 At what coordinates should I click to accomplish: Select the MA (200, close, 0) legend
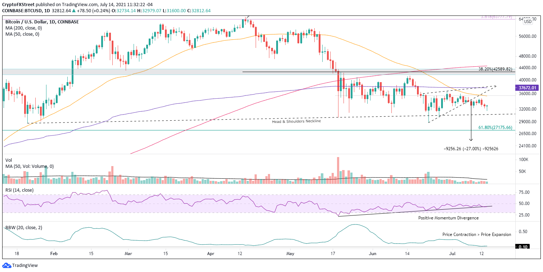pos(22,28)
